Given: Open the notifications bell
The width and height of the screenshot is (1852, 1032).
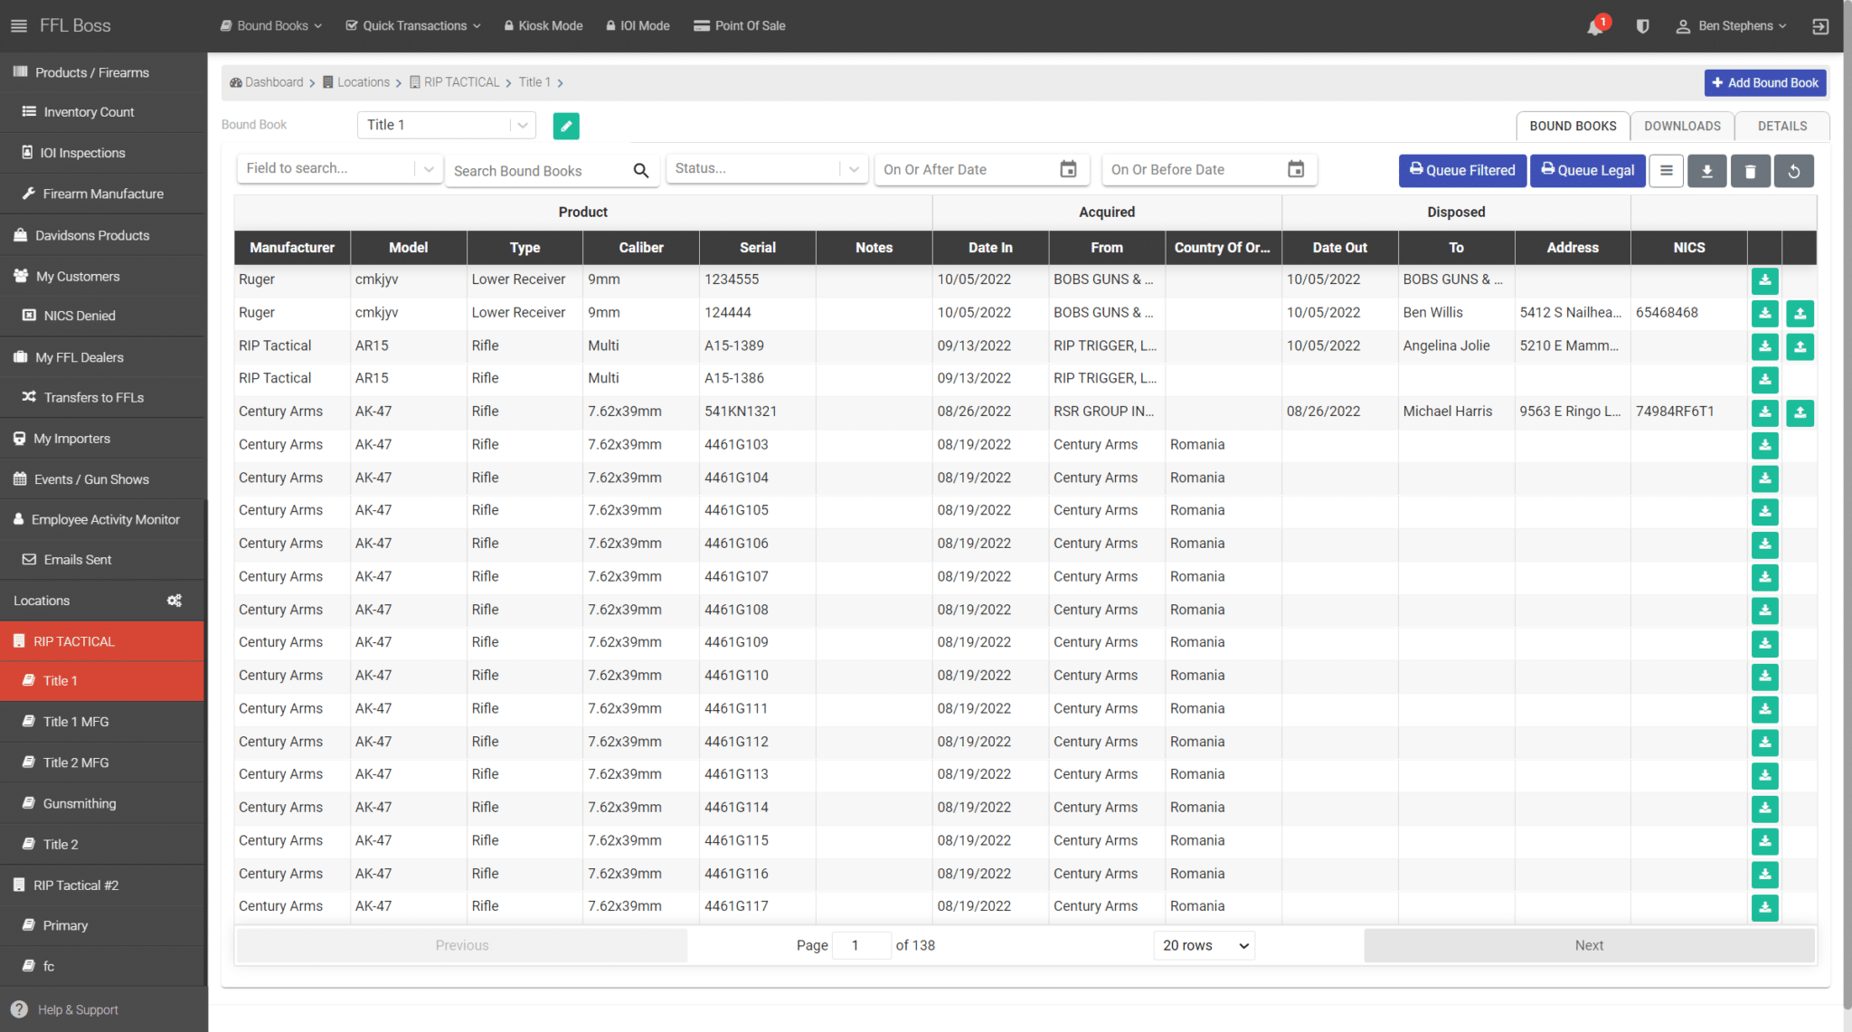Looking at the screenshot, I should 1595,26.
